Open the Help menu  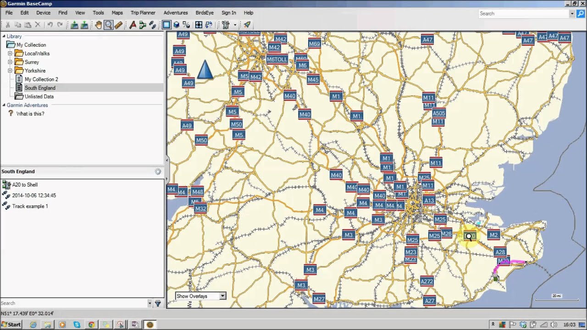click(249, 13)
